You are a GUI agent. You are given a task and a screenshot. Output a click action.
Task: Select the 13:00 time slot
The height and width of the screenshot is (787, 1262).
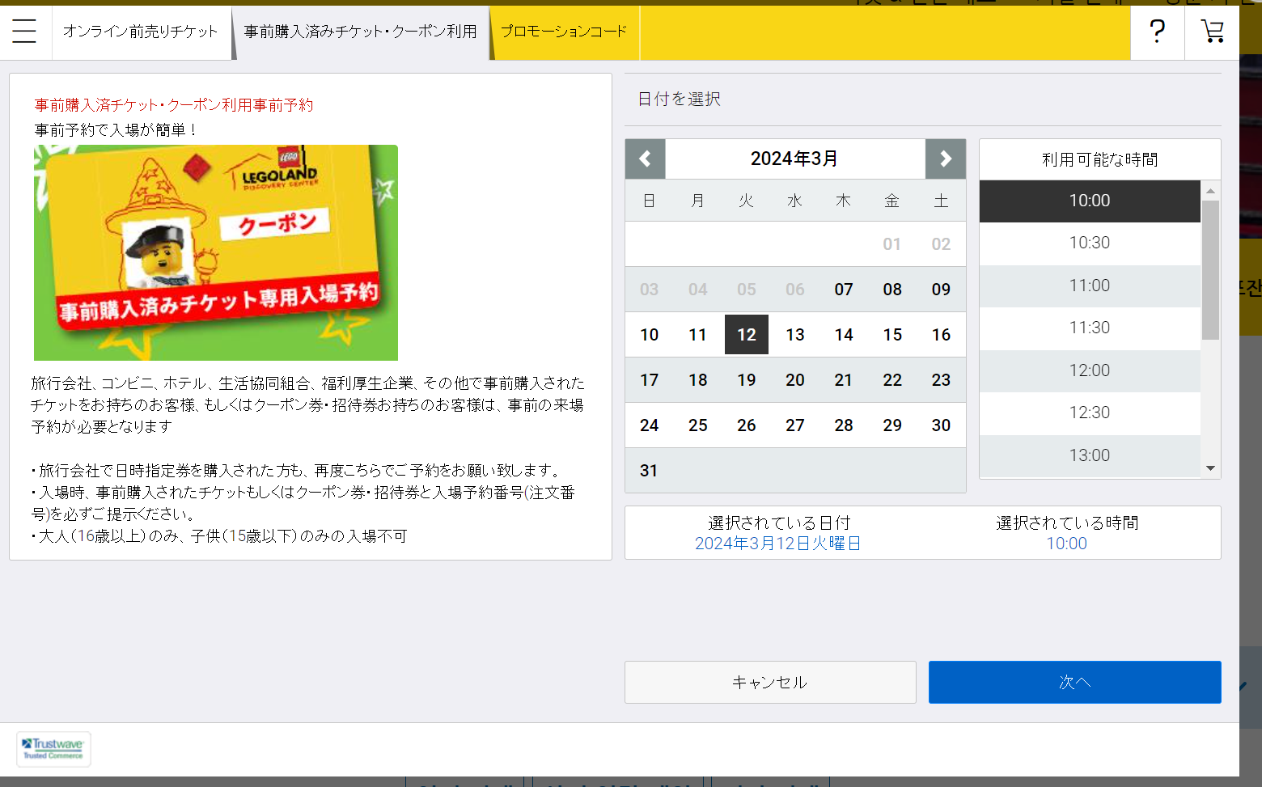(1090, 455)
